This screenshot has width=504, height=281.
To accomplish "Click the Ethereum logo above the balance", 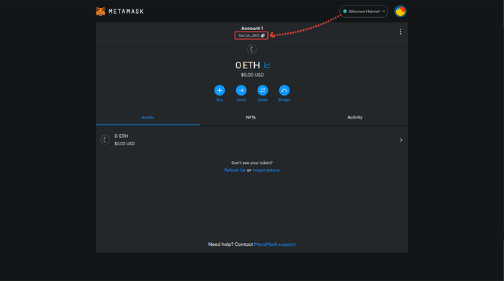I will pos(252,49).
